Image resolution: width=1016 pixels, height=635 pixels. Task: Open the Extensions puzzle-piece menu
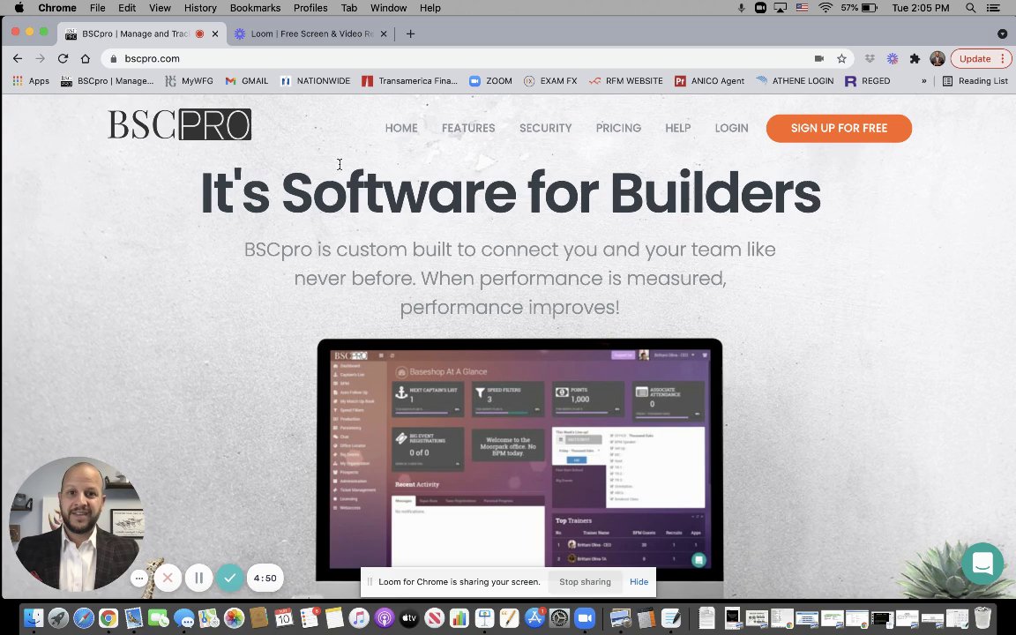[915, 58]
